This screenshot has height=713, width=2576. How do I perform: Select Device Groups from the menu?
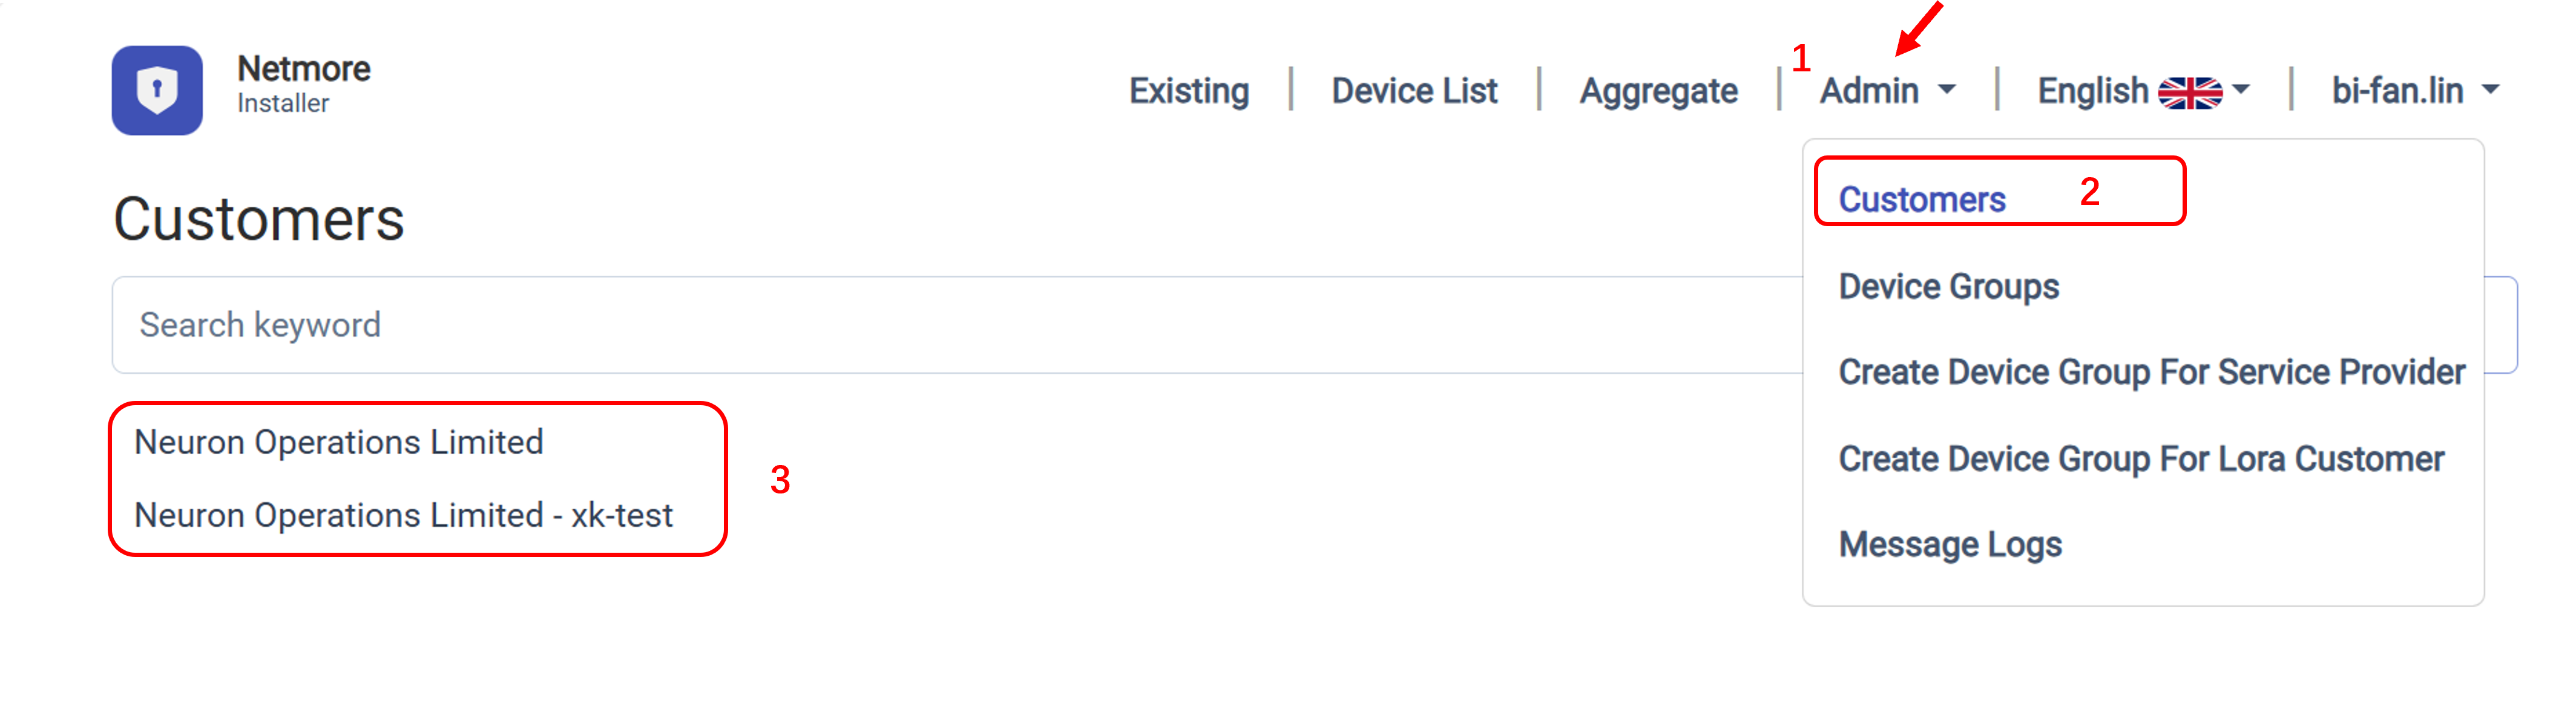pos(1948,287)
